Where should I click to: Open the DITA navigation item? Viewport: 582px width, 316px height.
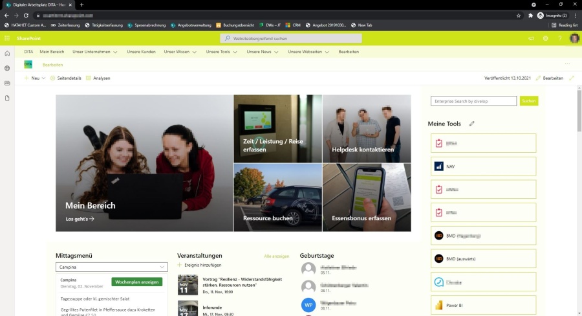click(x=28, y=52)
